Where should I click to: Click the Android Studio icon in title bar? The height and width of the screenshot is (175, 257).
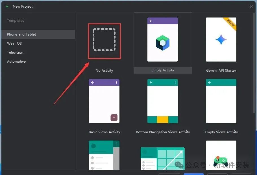pyautogui.click(x=7, y=6)
